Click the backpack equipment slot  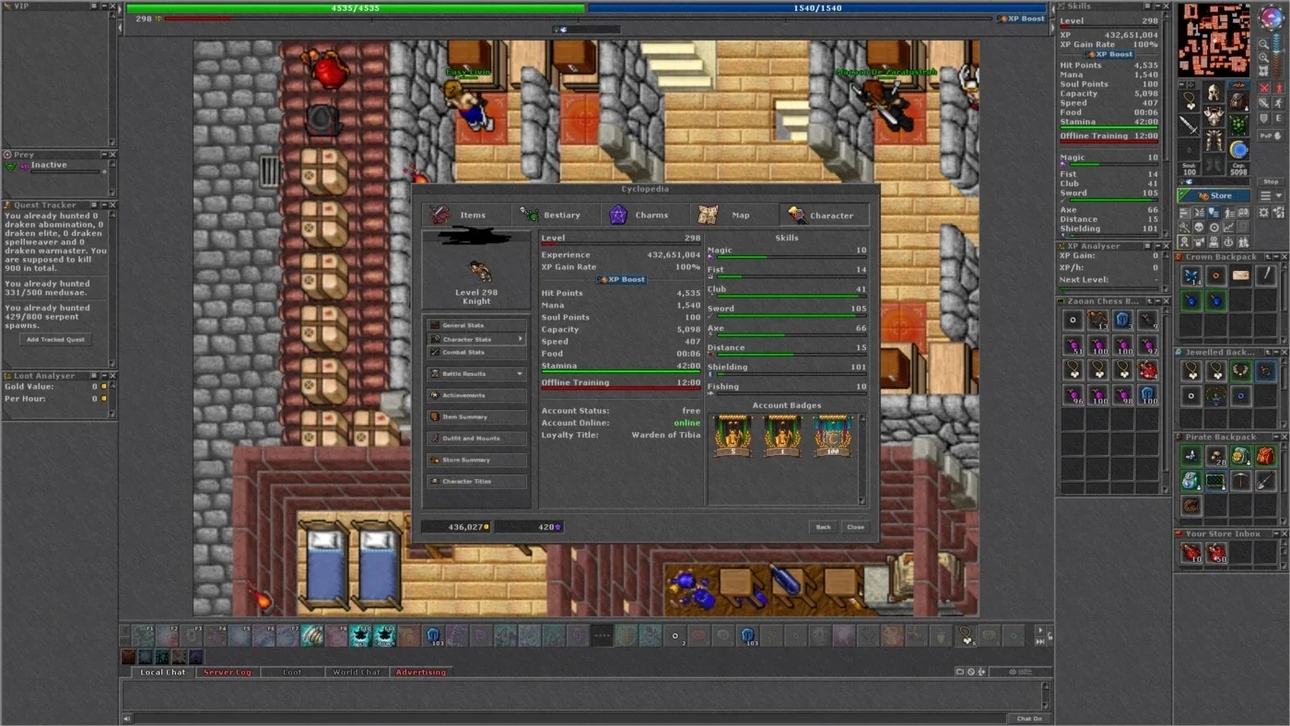click(1238, 100)
